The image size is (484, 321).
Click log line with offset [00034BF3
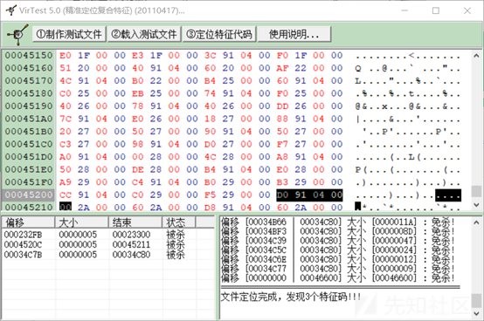click(x=338, y=231)
